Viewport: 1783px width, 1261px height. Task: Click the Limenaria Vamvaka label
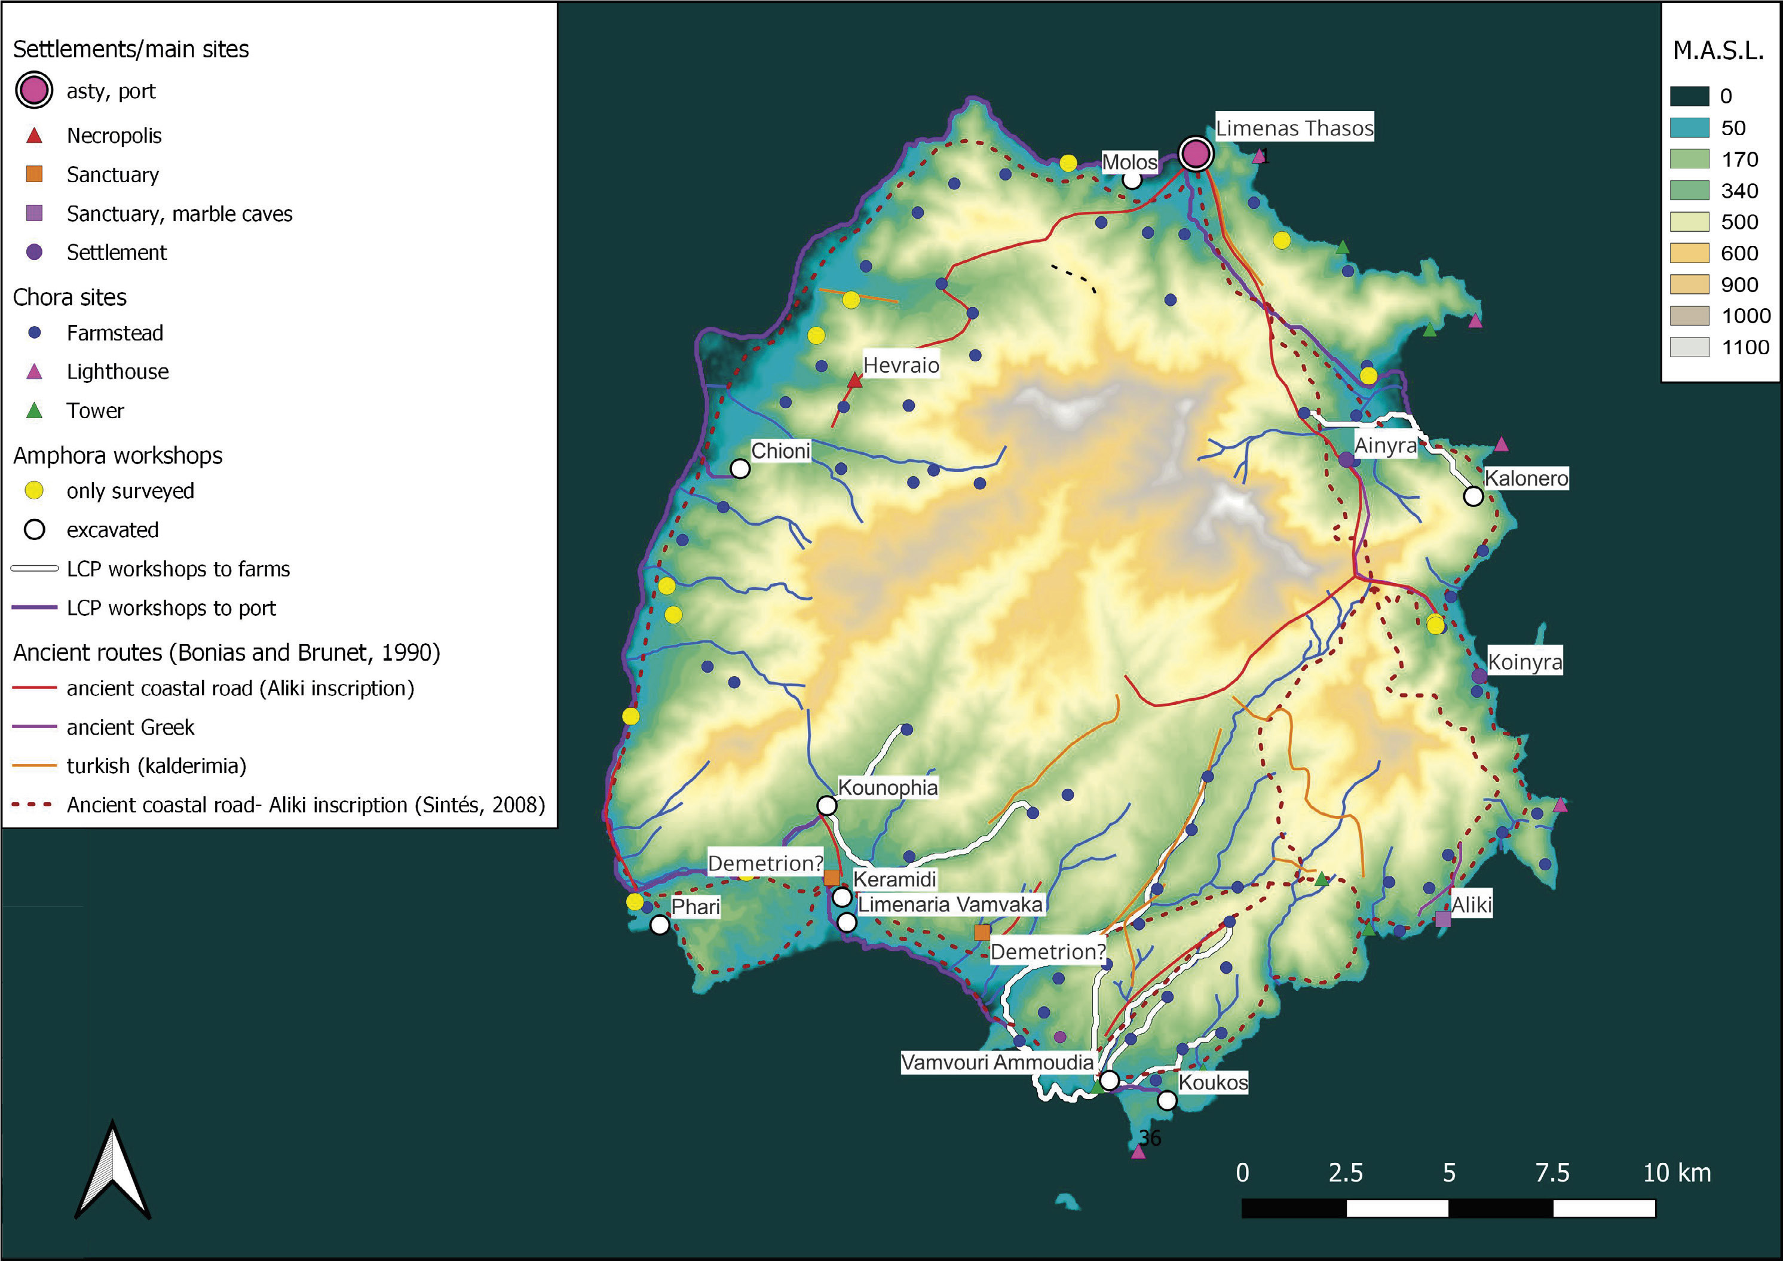coord(949,904)
